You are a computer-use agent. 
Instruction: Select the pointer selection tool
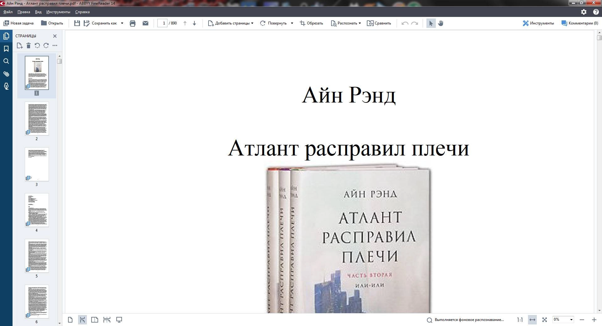[431, 23]
